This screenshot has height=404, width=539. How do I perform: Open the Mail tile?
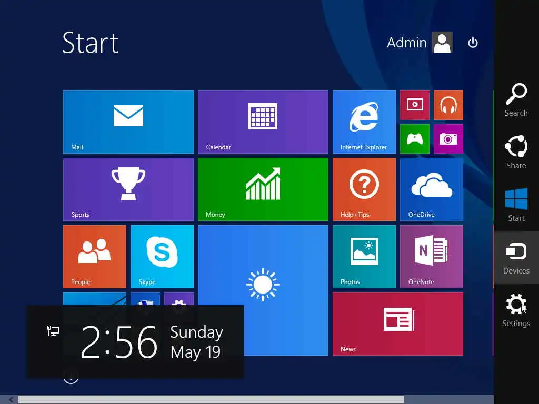pos(128,122)
